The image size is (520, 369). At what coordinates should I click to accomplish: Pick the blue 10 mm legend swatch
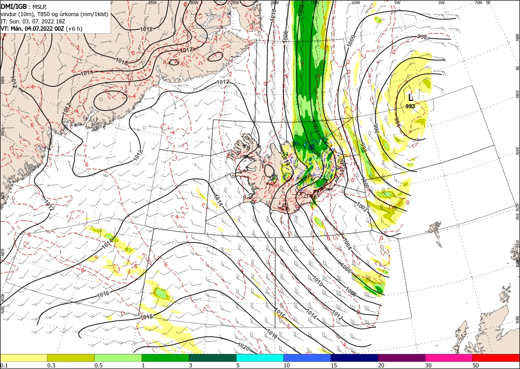tap(307, 358)
